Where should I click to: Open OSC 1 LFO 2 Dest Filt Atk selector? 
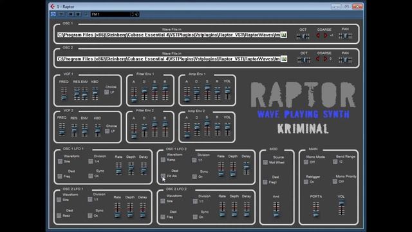[x=163, y=176]
